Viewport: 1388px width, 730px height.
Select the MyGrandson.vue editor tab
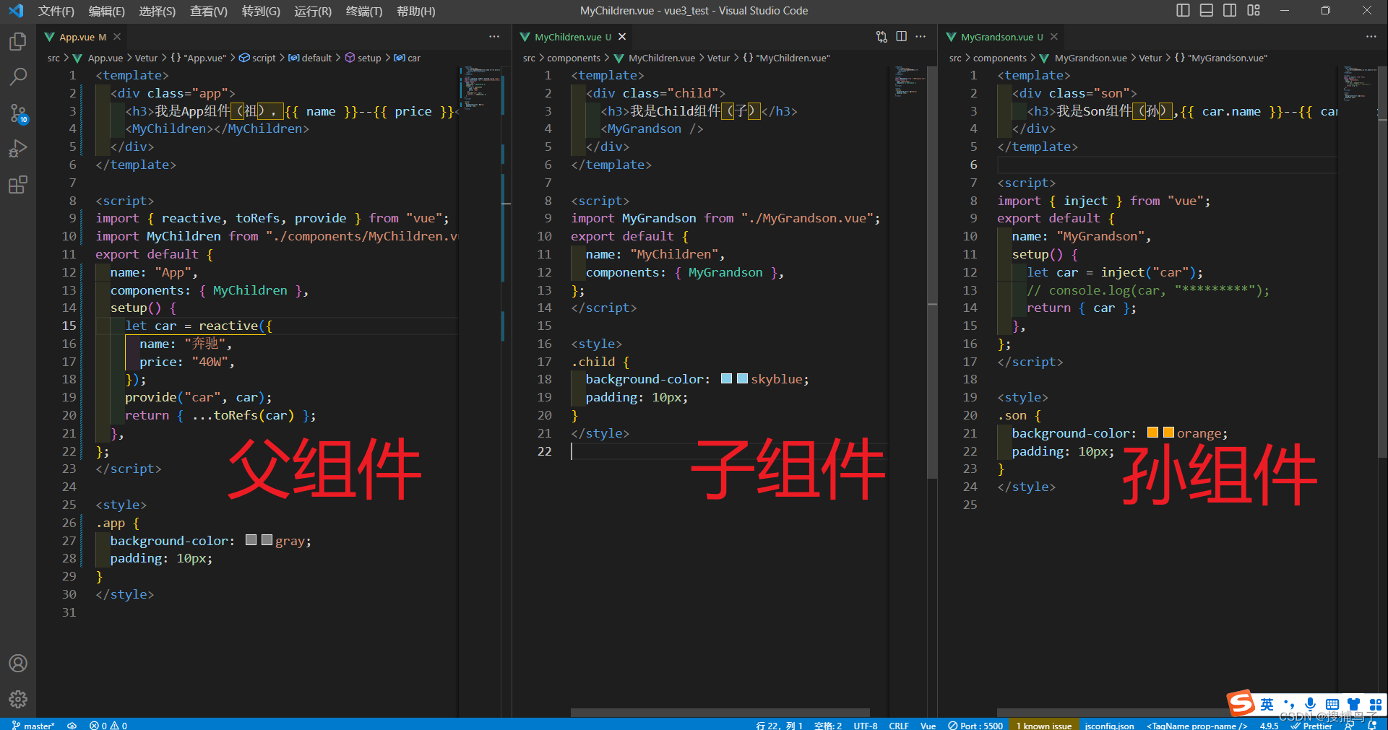coord(1002,37)
